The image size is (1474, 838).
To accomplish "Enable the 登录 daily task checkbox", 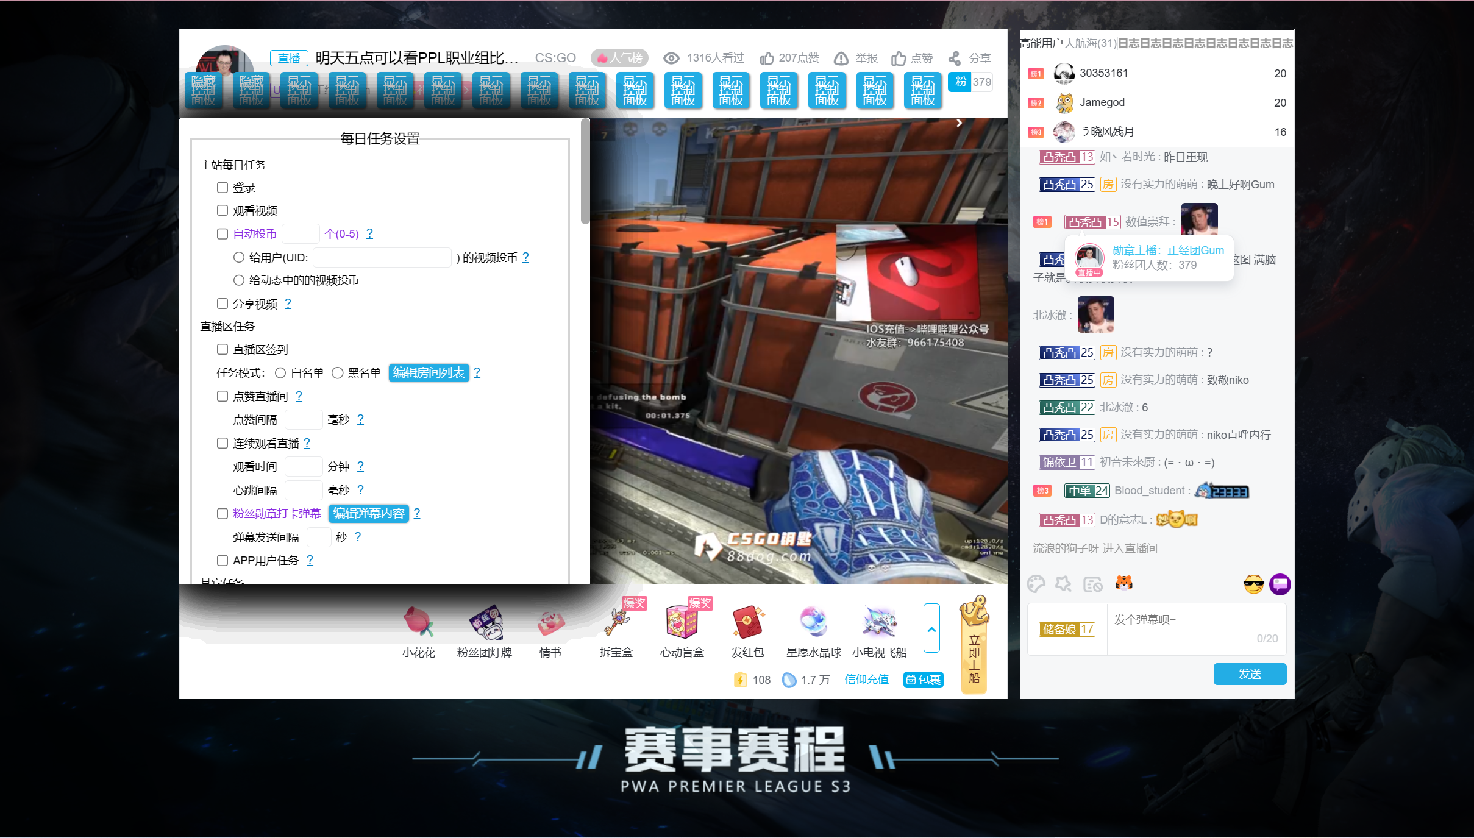I will (x=223, y=188).
